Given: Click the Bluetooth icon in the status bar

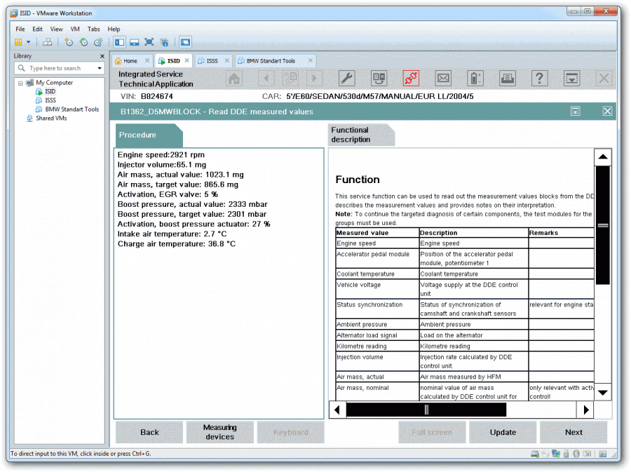Looking at the screenshot, I should 576,454.
